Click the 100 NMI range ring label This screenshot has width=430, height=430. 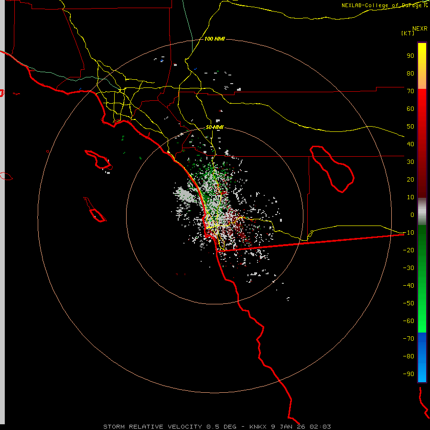click(215, 39)
